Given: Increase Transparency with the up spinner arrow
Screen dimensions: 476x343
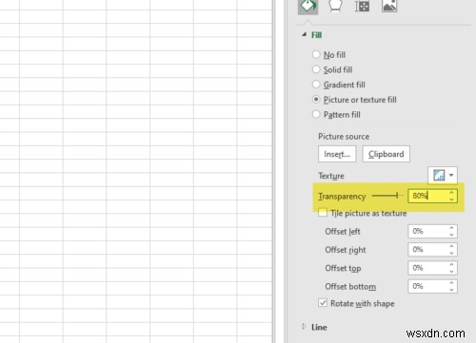Looking at the screenshot, I should pyautogui.click(x=451, y=192).
